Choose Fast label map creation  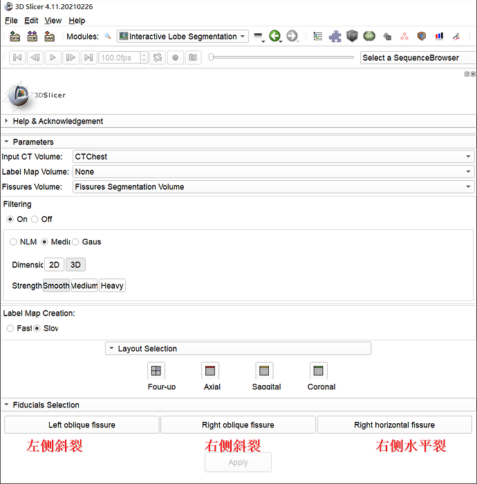pos(10,328)
